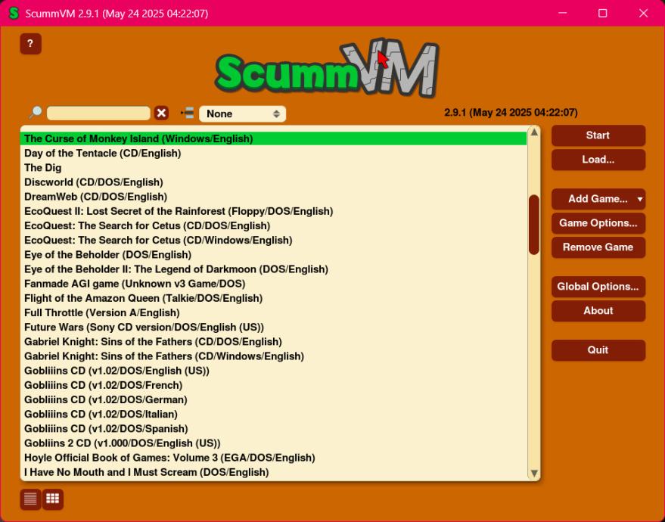Click the version text 2.9.1 label

coord(511,113)
